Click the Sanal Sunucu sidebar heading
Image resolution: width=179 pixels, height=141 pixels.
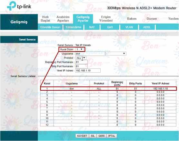tap(27, 39)
